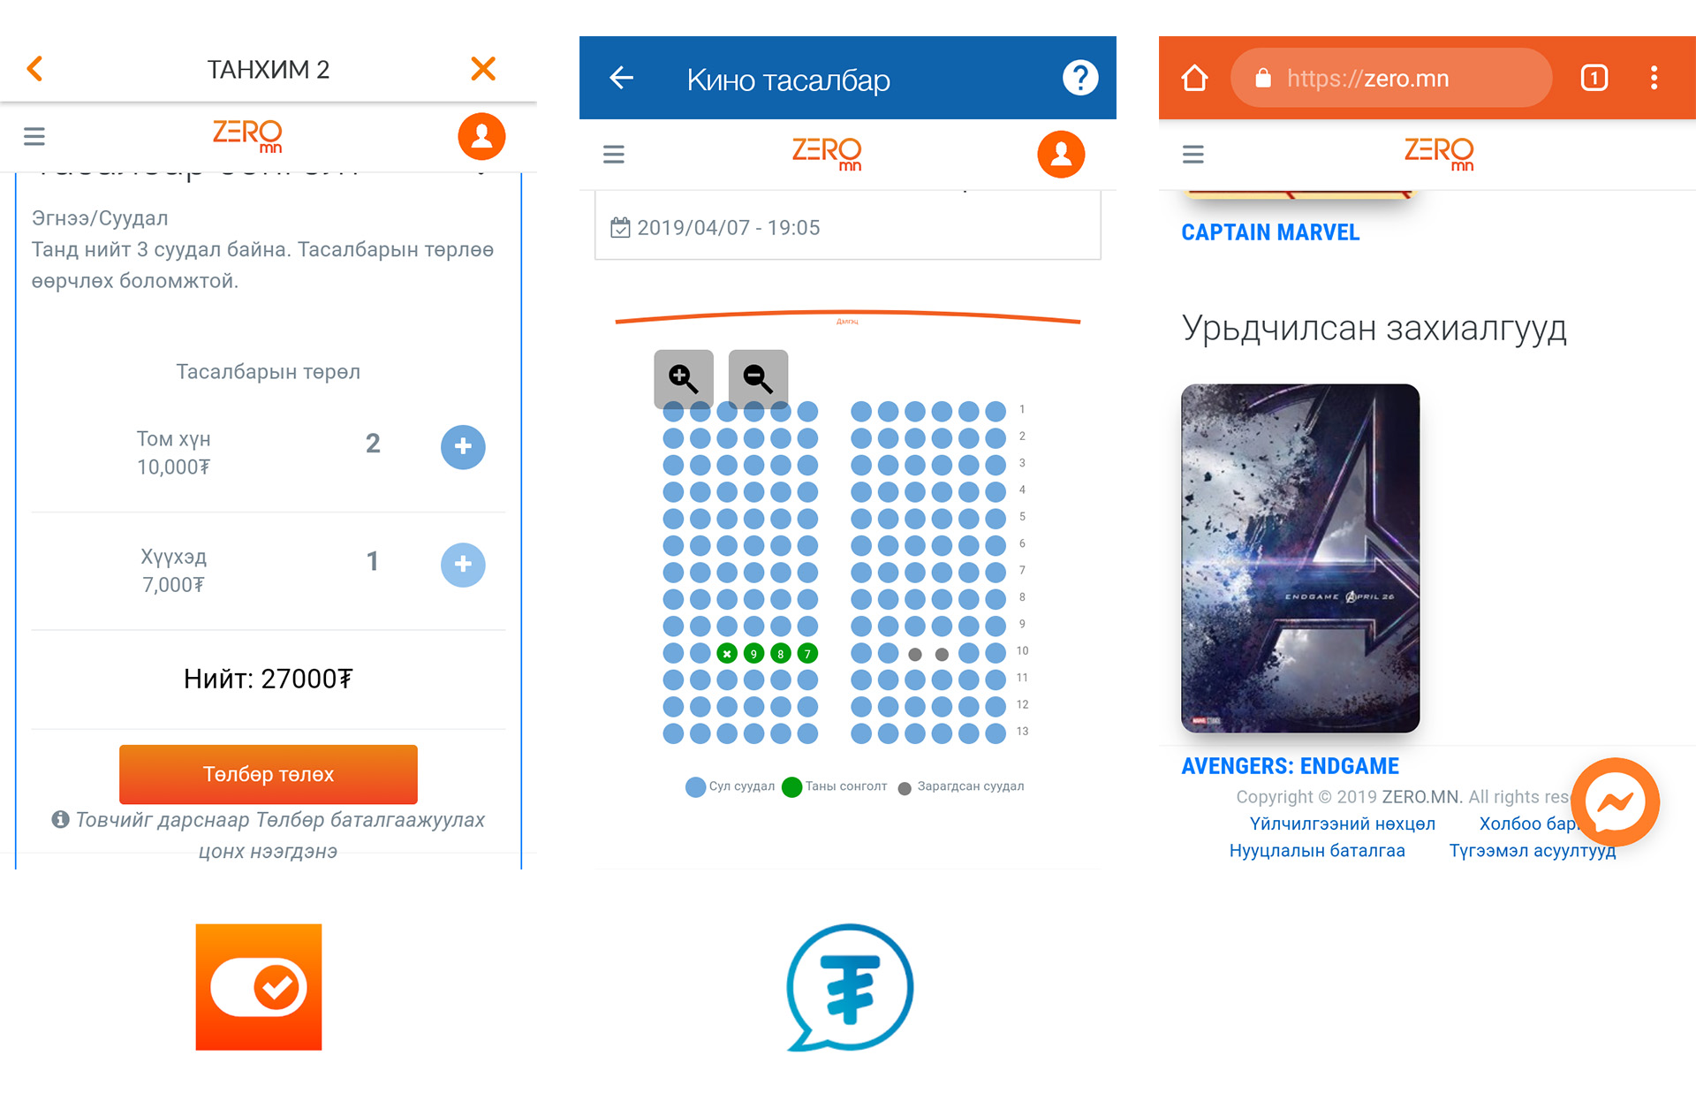The image size is (1696, 1116).
Task: Deselect the green selected seat number 7
Action: (807, 654)
